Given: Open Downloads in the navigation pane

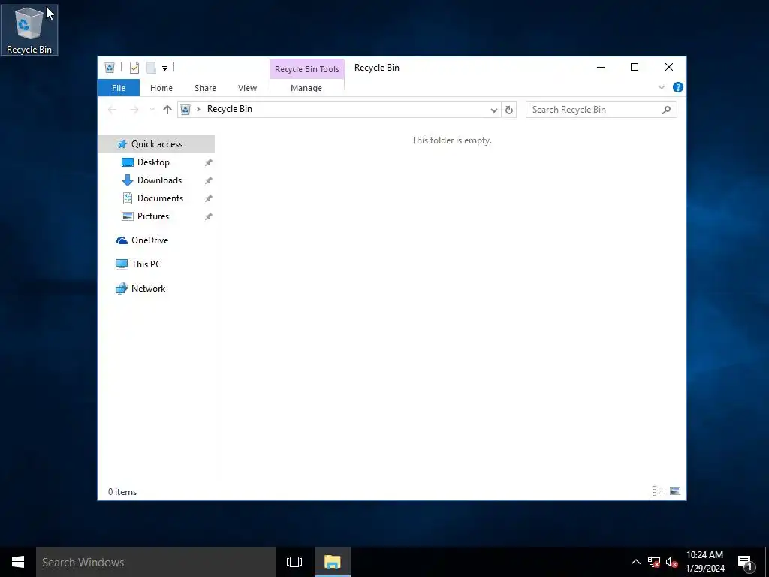Looking at the screenshot, I should [159, 180].
